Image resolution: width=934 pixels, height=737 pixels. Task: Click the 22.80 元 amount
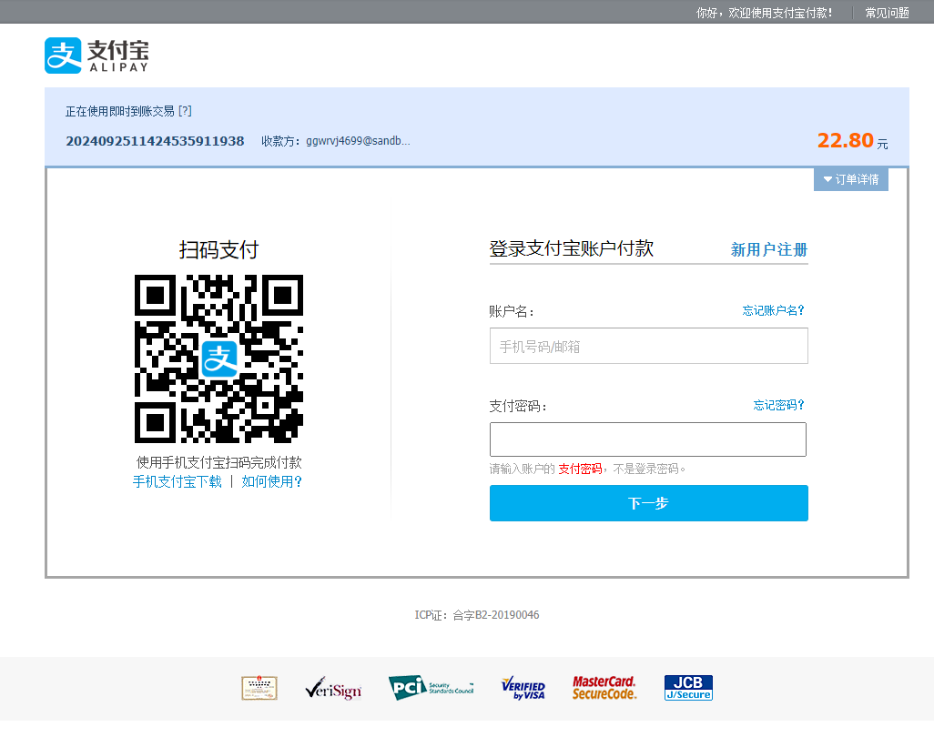click(x=852, y=140)
